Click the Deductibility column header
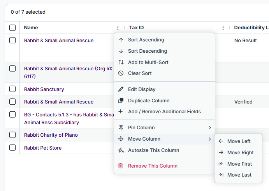This screenshot has width=269, height=191. [x=251, y=28]
